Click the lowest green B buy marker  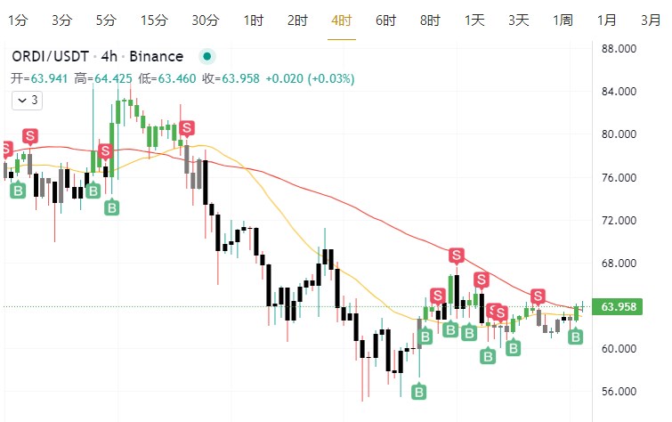click(x=419, y=391)
